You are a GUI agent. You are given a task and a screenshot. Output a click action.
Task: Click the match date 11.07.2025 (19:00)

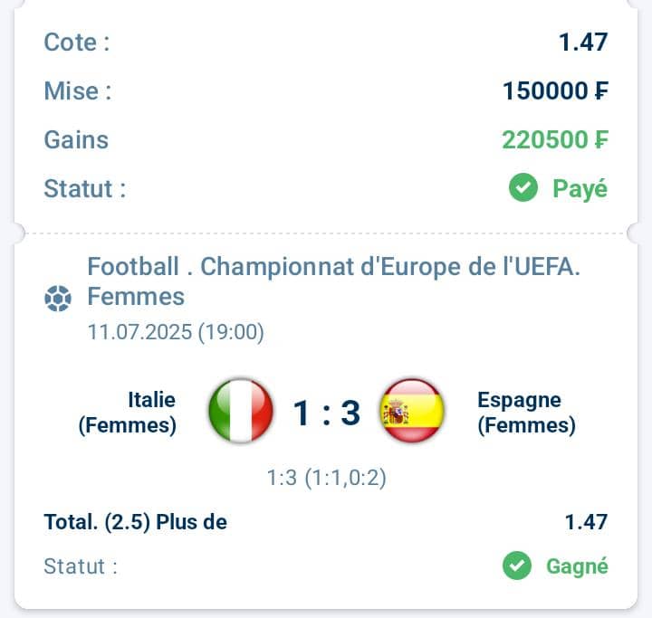[176, 332]
